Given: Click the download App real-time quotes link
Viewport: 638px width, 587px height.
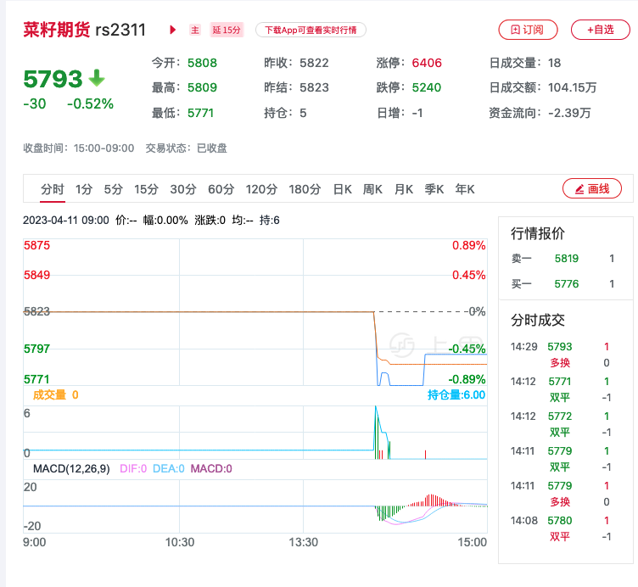Looking at the screenshot, I should pos(311,30).
